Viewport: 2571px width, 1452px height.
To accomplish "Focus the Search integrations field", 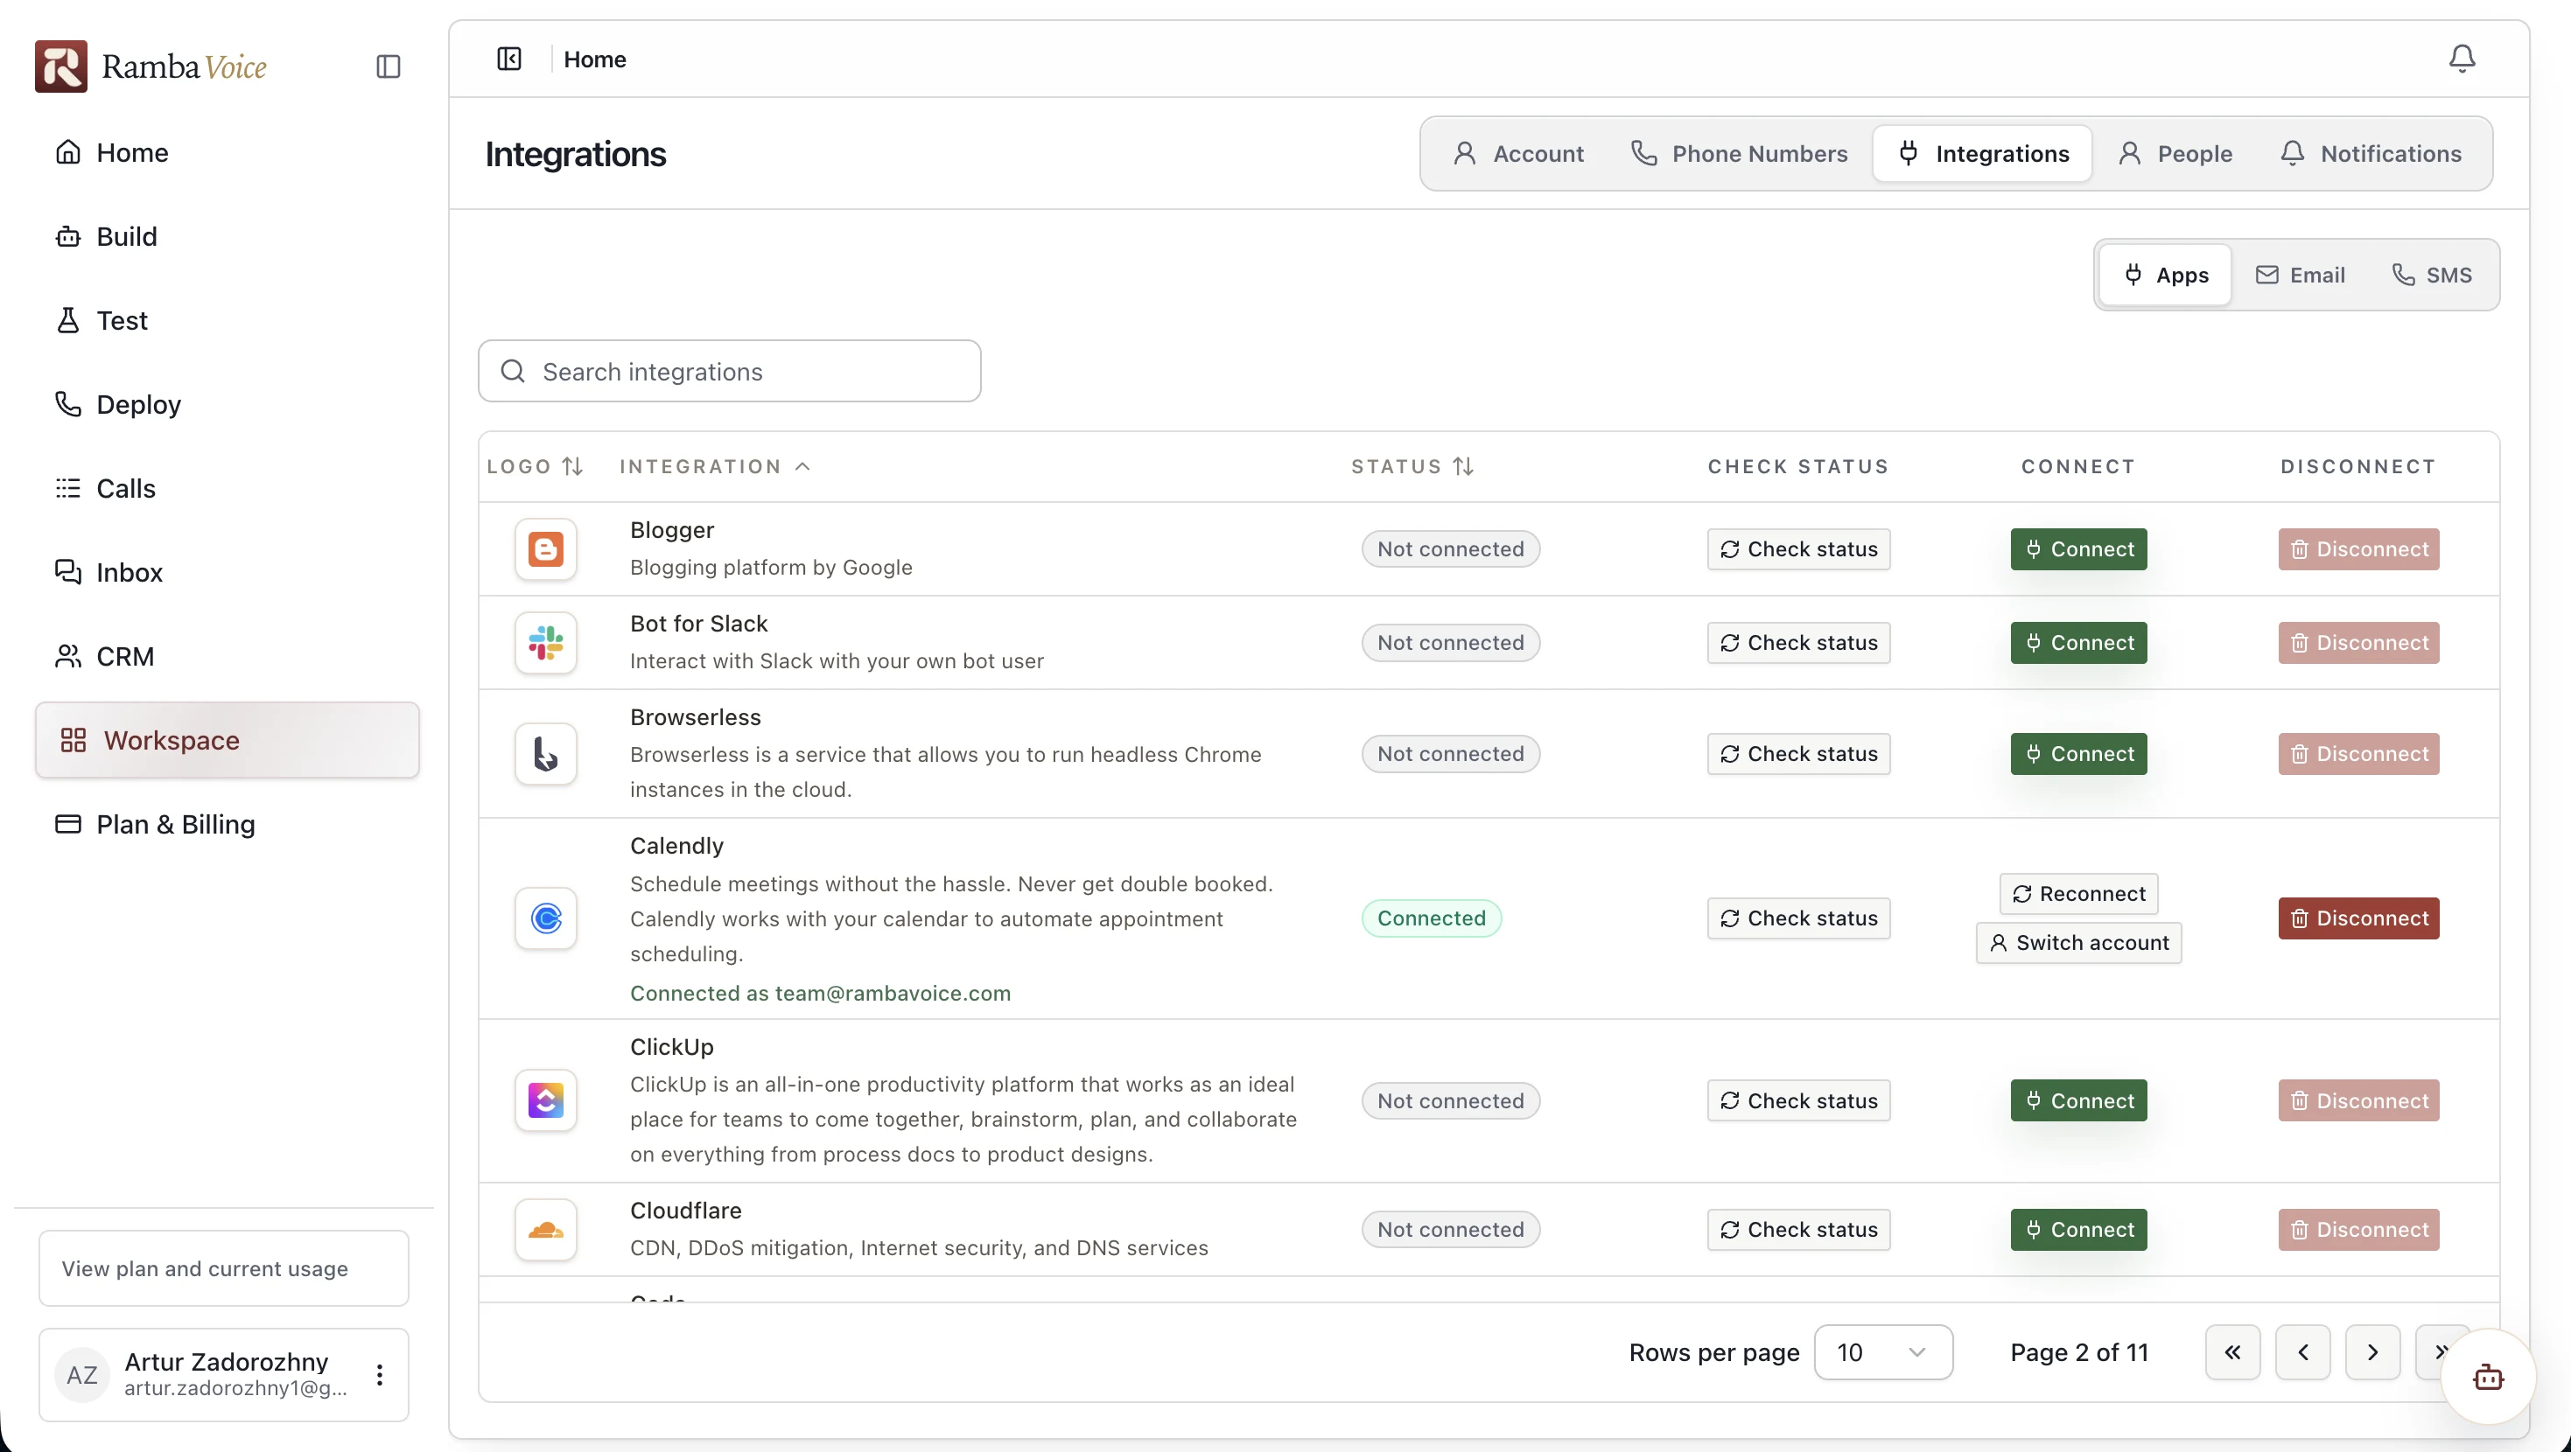I will pyautogui.click(x=729, y=371).
